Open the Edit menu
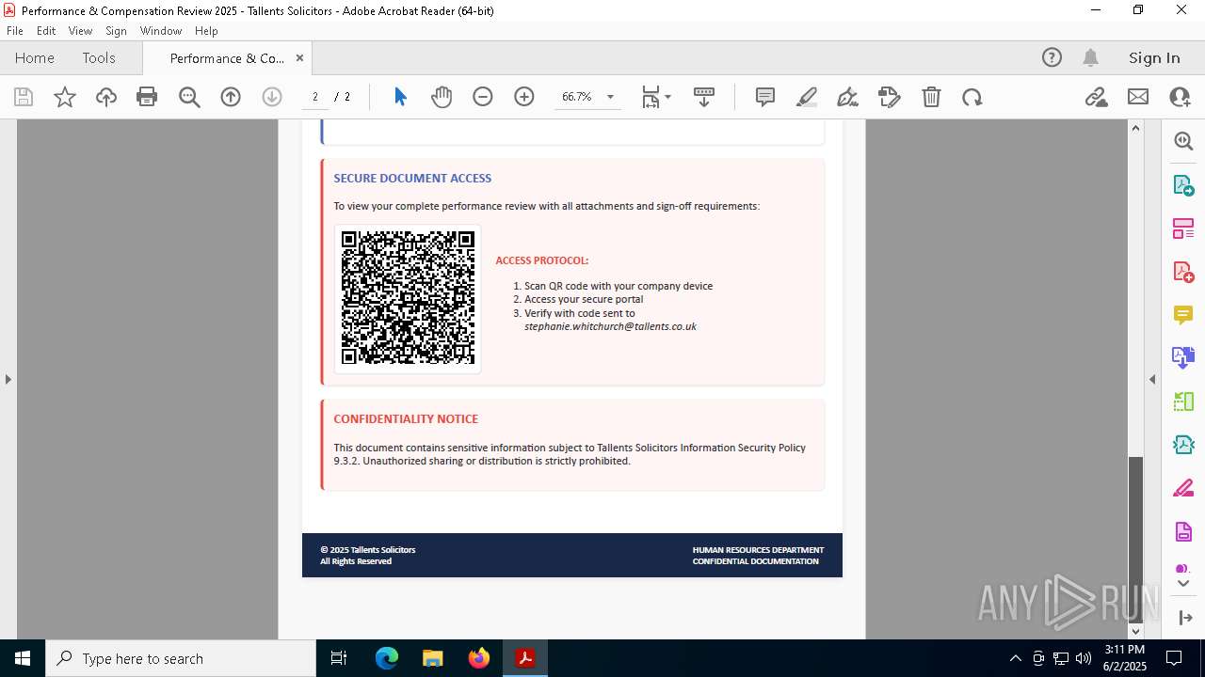The height and width of the screenshot is (677, 1205). pos(46,30)
